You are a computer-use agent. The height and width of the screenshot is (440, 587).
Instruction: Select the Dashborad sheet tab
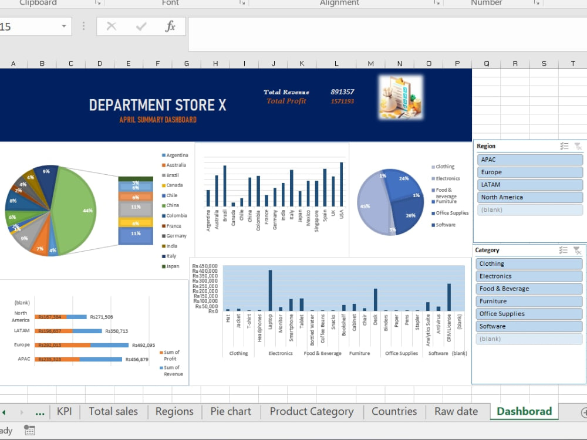click(x=524, y=412)
